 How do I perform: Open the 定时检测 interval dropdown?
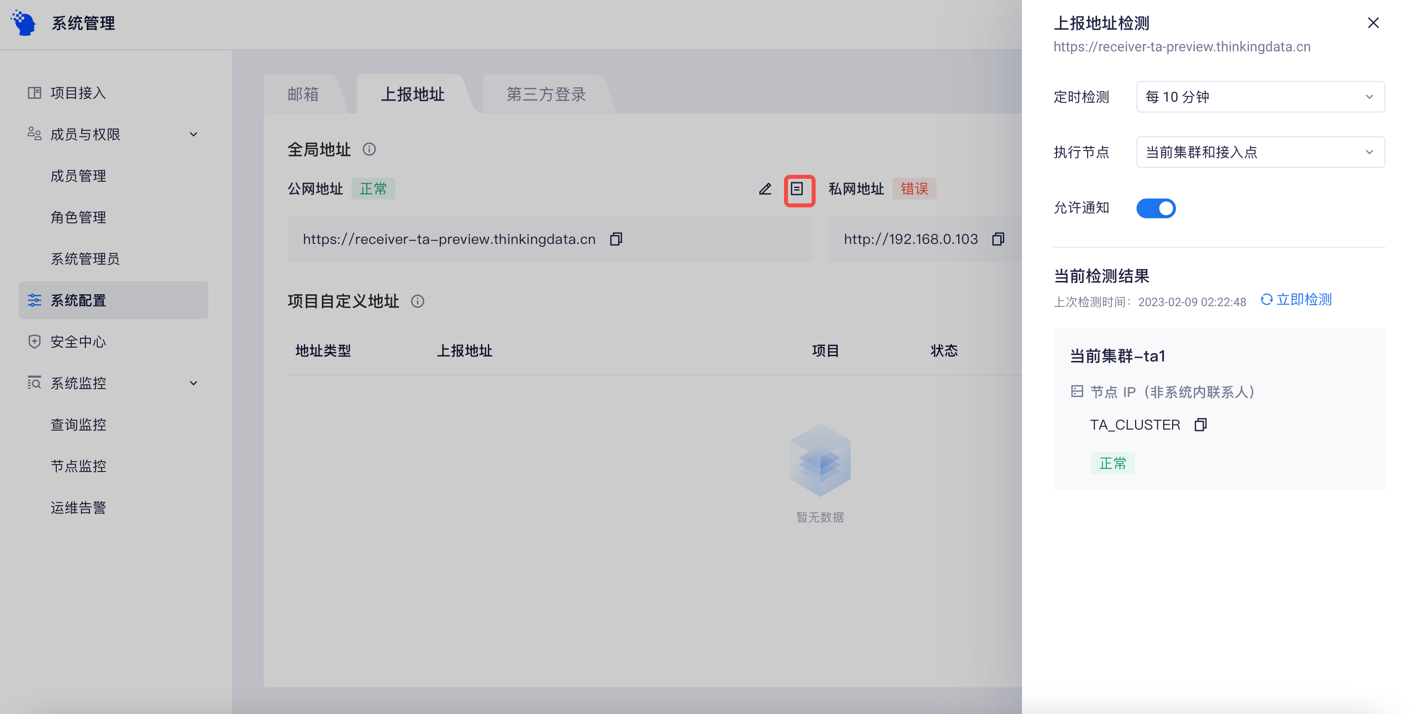(x=1259, y=96)
